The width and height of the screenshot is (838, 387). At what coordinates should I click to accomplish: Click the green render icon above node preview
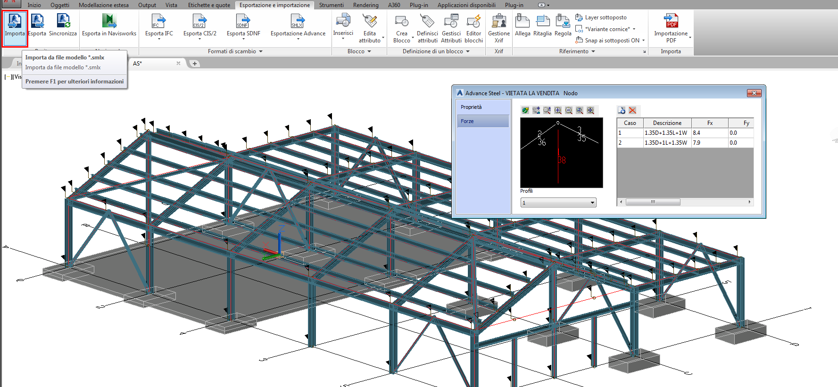(x=525, y=110)
